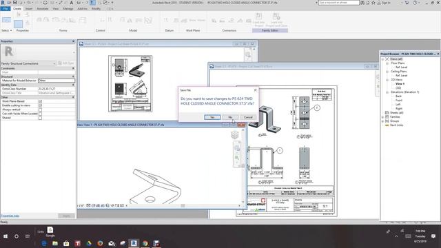Switch to the Create ribbon tab
441x248 pixels.
tap(17, 9)
